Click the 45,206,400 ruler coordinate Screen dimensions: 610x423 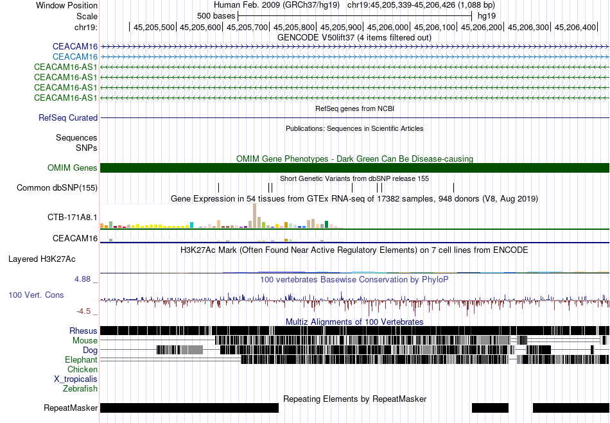575,27
